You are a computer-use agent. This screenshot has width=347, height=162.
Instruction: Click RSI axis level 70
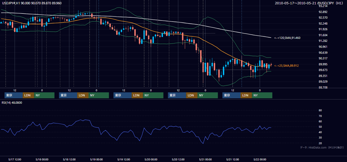click(320, 116)
